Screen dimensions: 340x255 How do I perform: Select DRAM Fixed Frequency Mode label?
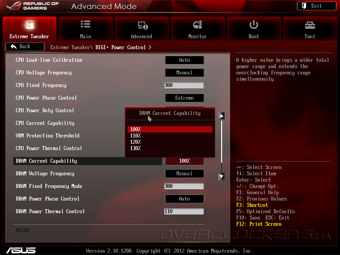49,186
